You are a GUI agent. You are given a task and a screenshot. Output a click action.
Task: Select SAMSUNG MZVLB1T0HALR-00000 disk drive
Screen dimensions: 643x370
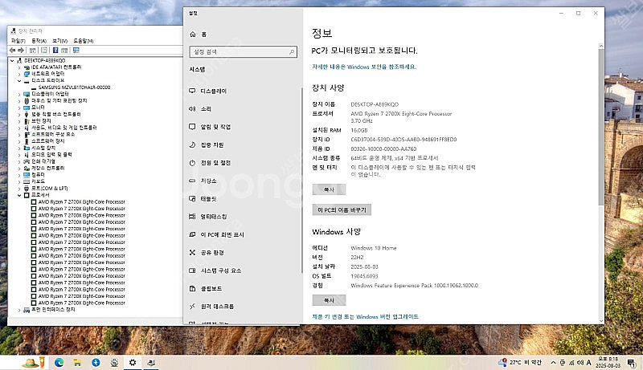click(74, 87)
